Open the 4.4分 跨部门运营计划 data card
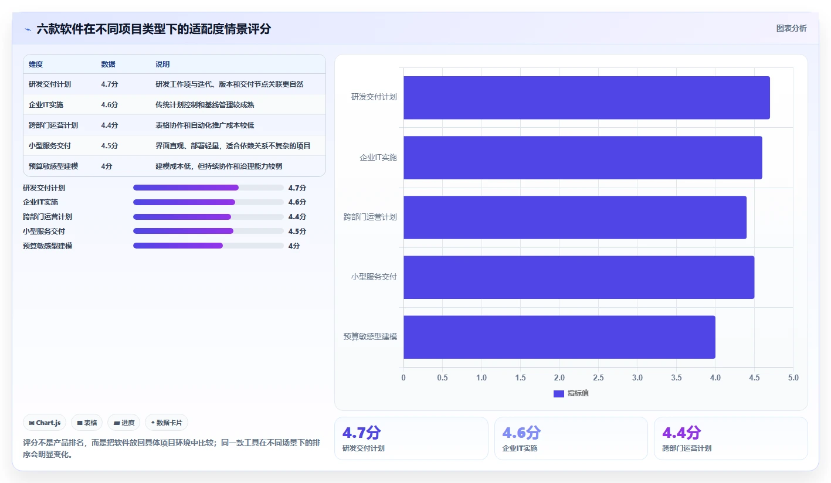This screenshot has height=483, width=831. [731, 438]
